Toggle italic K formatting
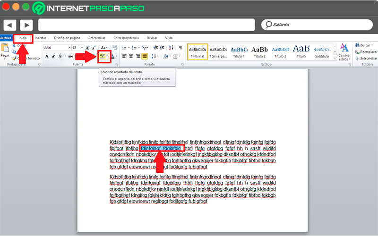 (53, 56)
